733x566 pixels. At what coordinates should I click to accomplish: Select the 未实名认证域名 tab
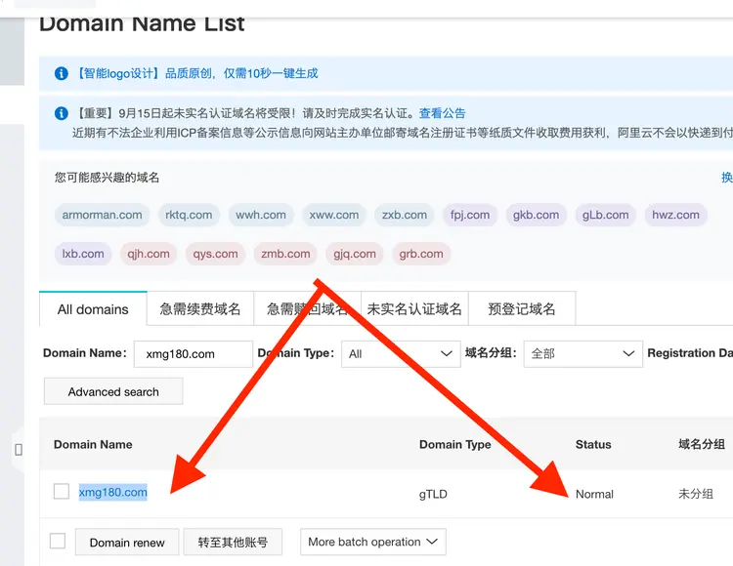[x=414, y=309]
